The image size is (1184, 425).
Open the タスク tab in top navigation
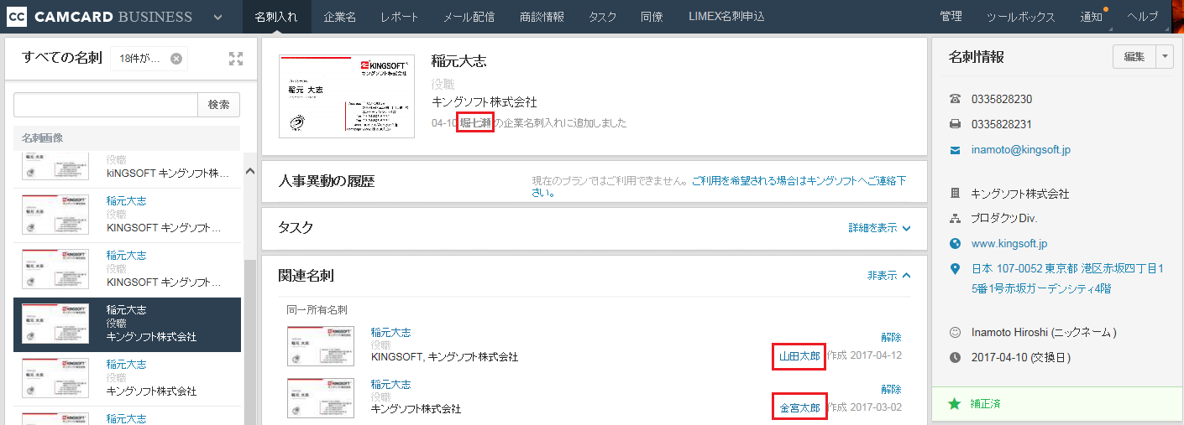point(603,17)
